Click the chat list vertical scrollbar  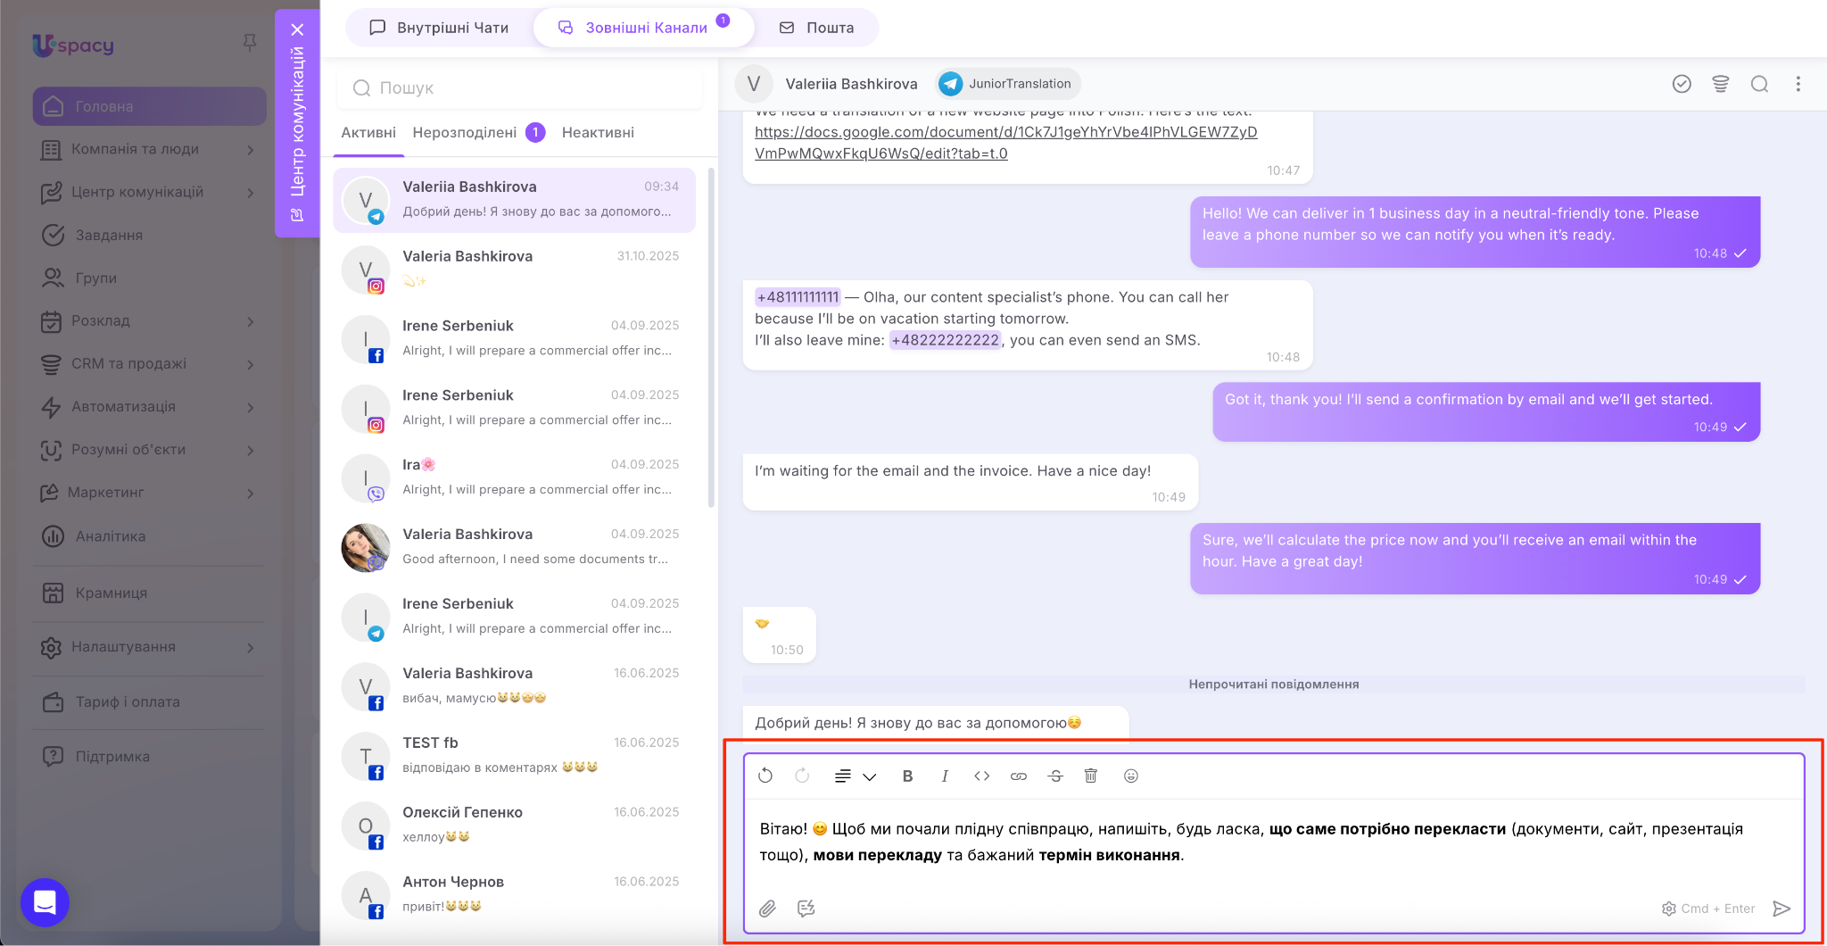[711, 339]
